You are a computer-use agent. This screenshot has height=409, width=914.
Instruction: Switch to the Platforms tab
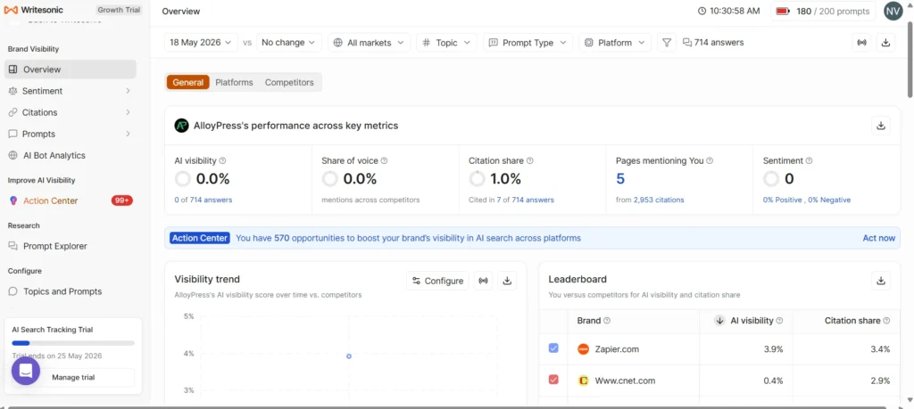click(235, 83)
